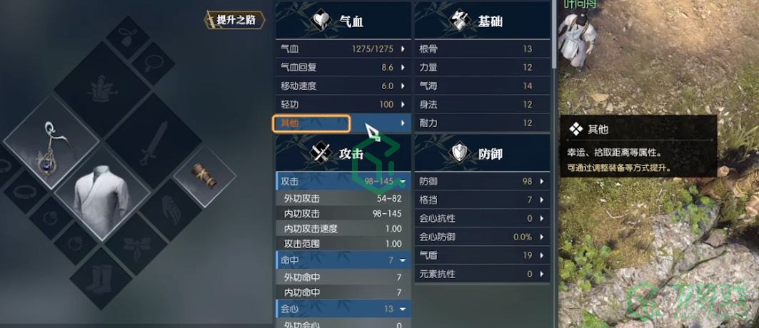Open details arrow for 气盾 row
759x328 pixels.
point(541,255)
